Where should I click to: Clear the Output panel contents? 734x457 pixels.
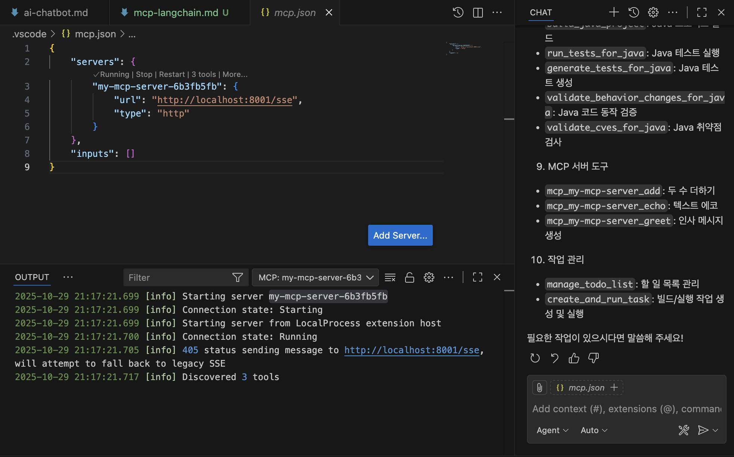tap(390, 277)
